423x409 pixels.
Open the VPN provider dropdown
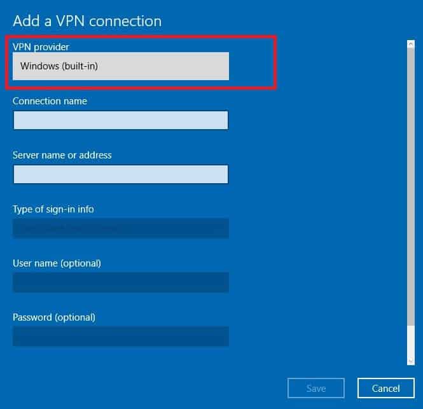tap(121, 66)
